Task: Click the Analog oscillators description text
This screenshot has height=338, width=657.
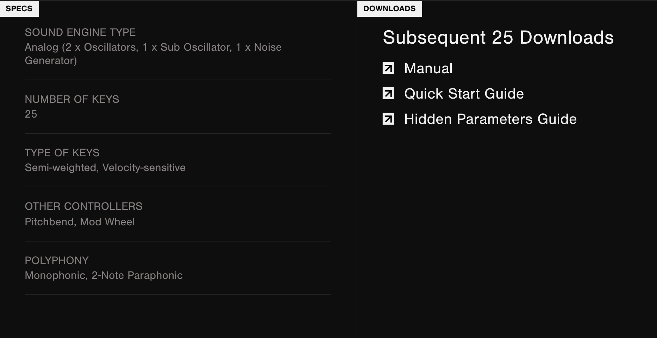Action: 153,54
